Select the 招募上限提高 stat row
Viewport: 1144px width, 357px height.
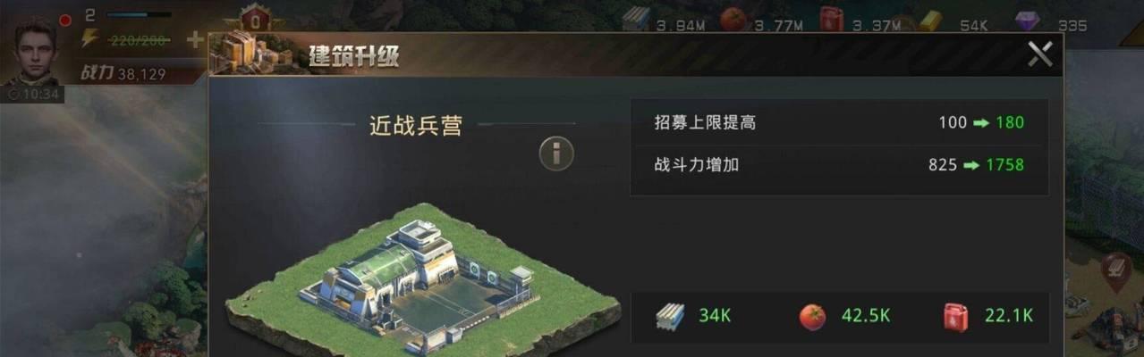(x=839, y=122)
